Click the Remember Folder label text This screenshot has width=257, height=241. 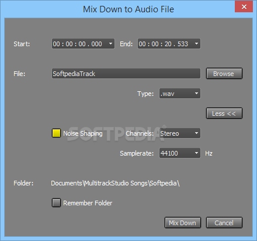pyautogui.click(x=88, y=203)
